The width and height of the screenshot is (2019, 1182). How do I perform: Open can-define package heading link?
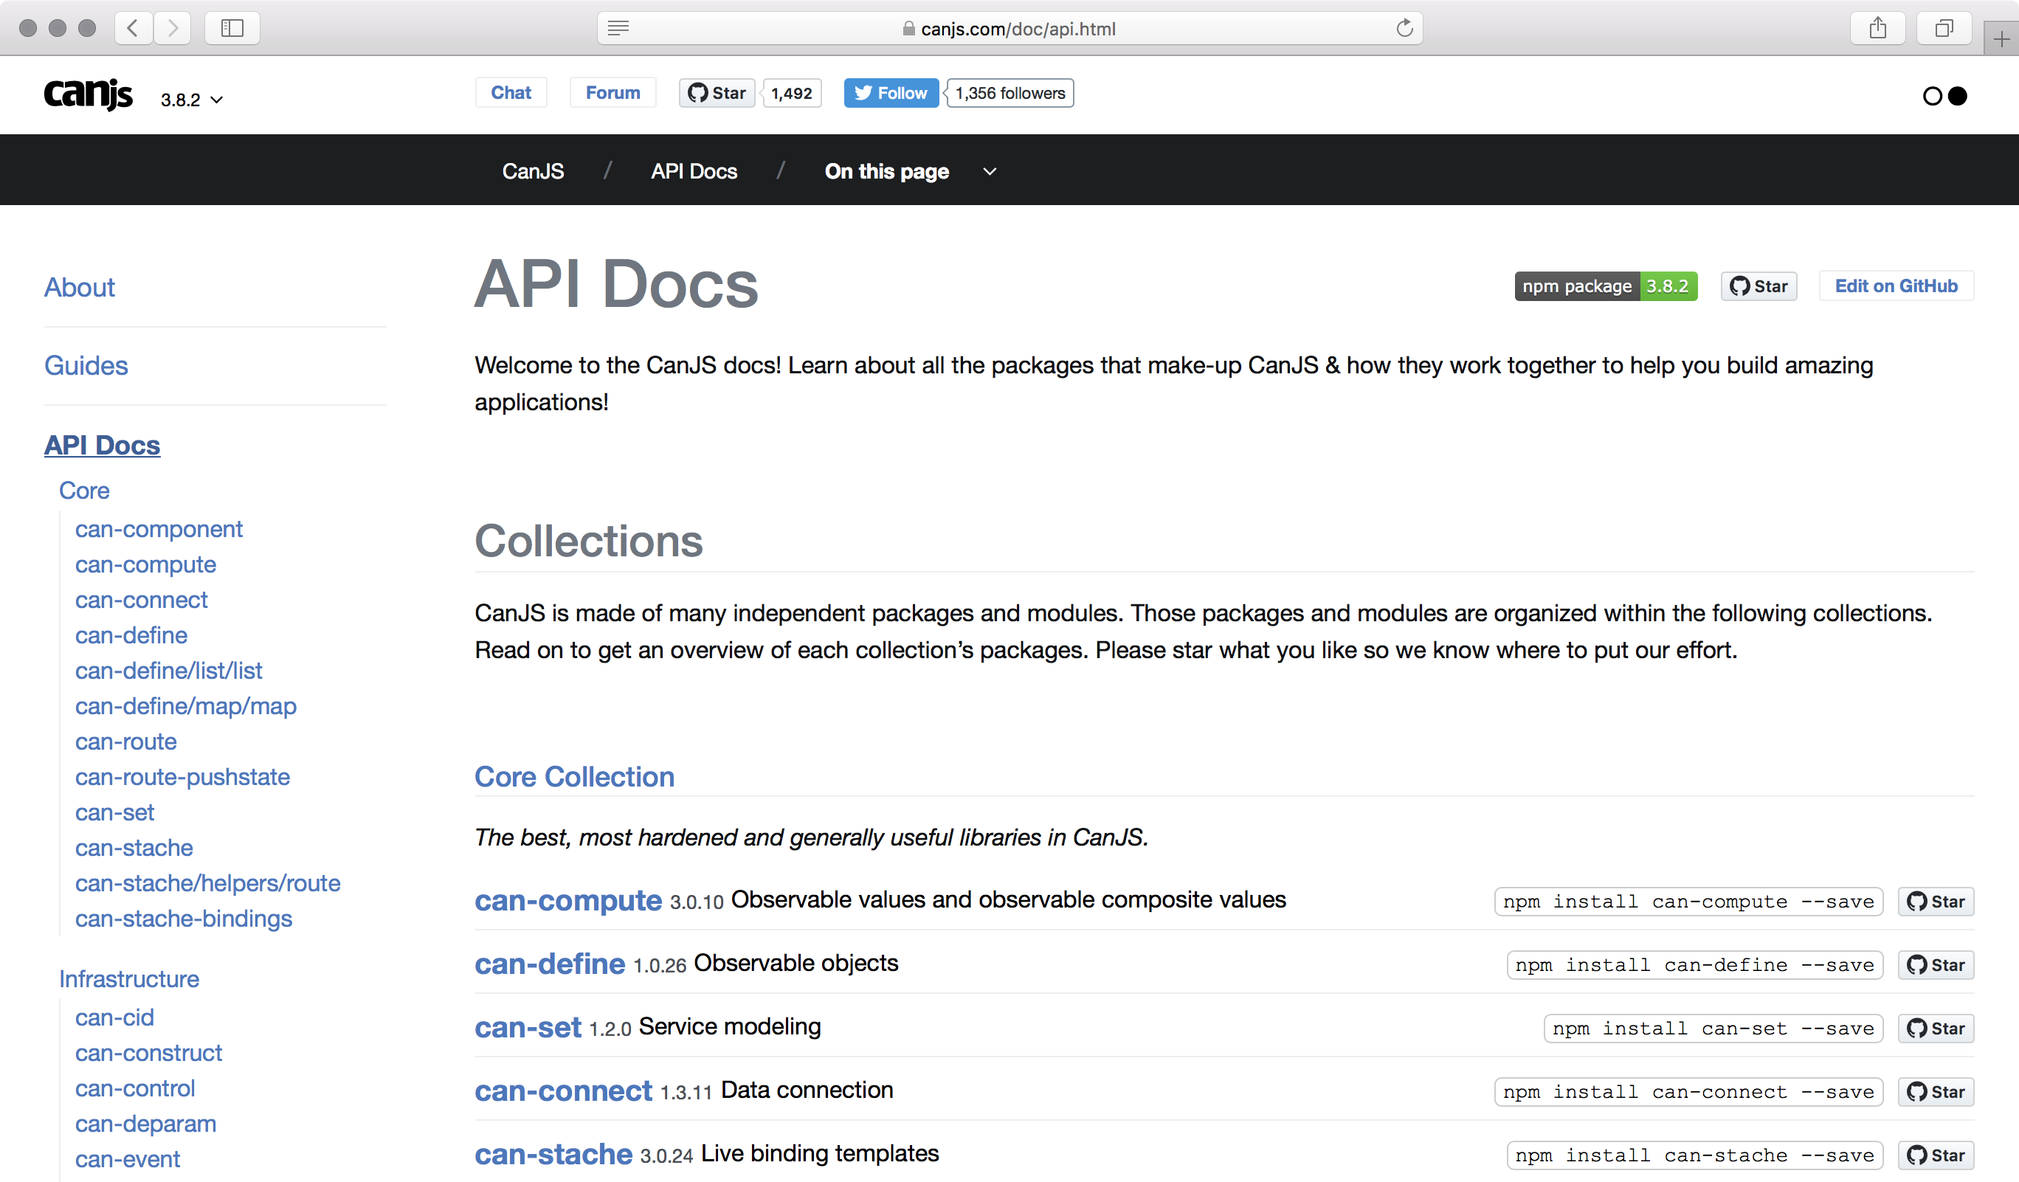coord(550,964)
